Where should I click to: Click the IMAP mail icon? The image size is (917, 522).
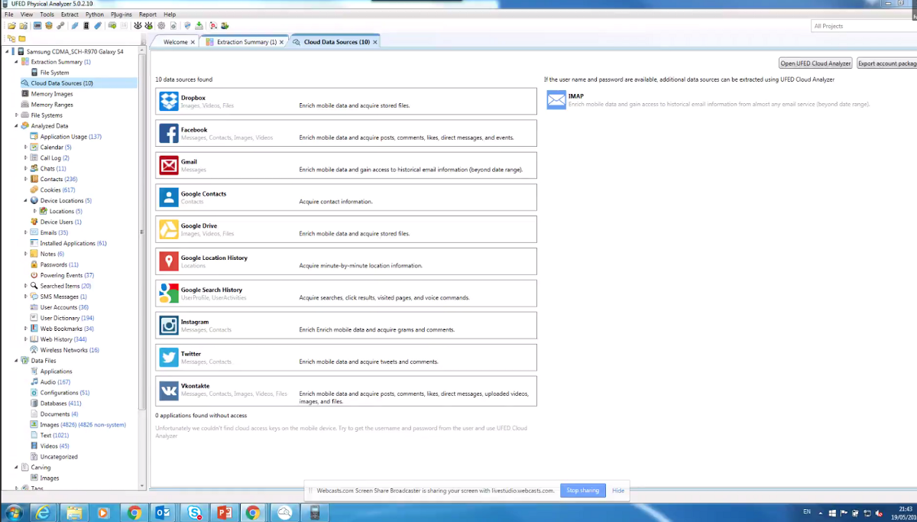(556, 100)
